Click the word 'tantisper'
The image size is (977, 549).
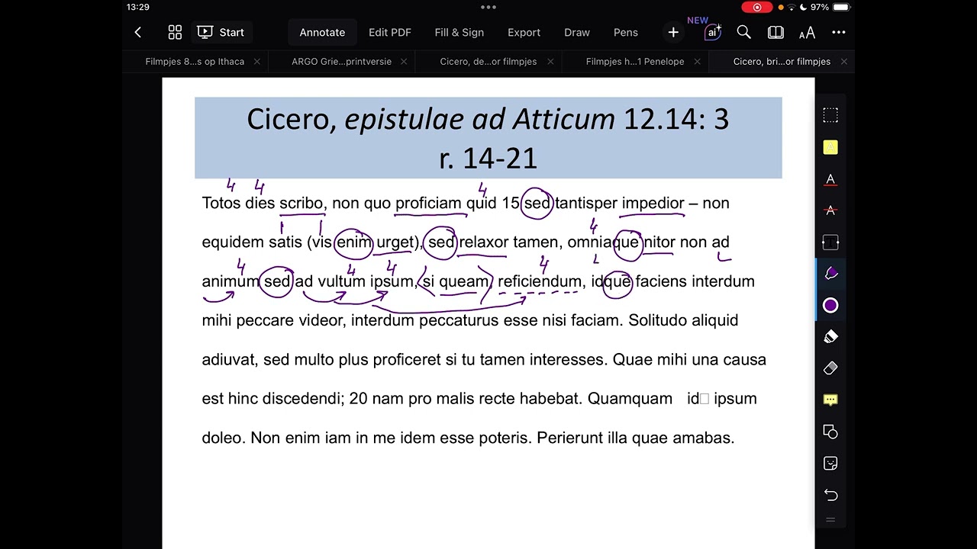(586, 204)
